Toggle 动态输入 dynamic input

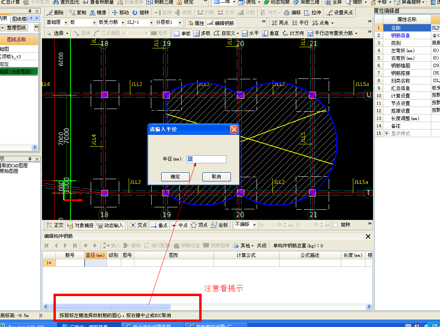click(110, 225)
